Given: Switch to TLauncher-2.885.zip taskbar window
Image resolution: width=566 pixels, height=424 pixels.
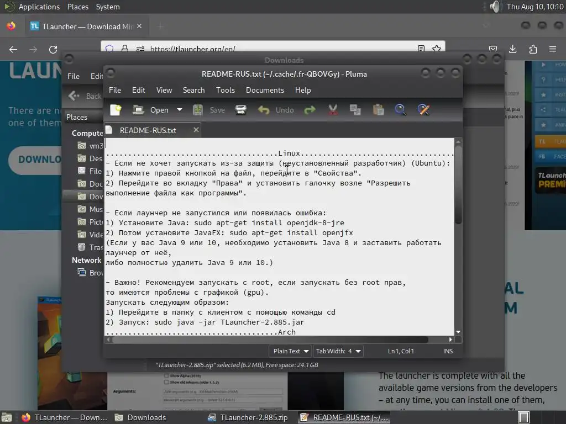Looking at the screenshot, I should tap(248, 417).
